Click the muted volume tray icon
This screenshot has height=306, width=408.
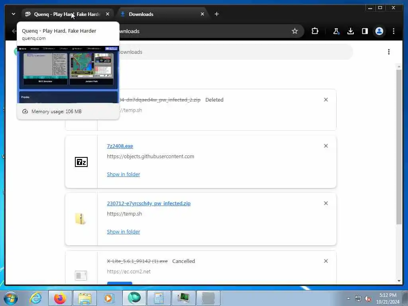[x=368, y=299]
